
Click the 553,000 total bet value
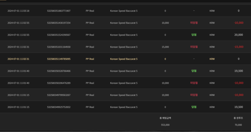tap(165, 125)
